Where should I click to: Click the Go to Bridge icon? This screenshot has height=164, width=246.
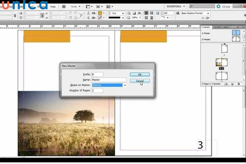[64, 7]
